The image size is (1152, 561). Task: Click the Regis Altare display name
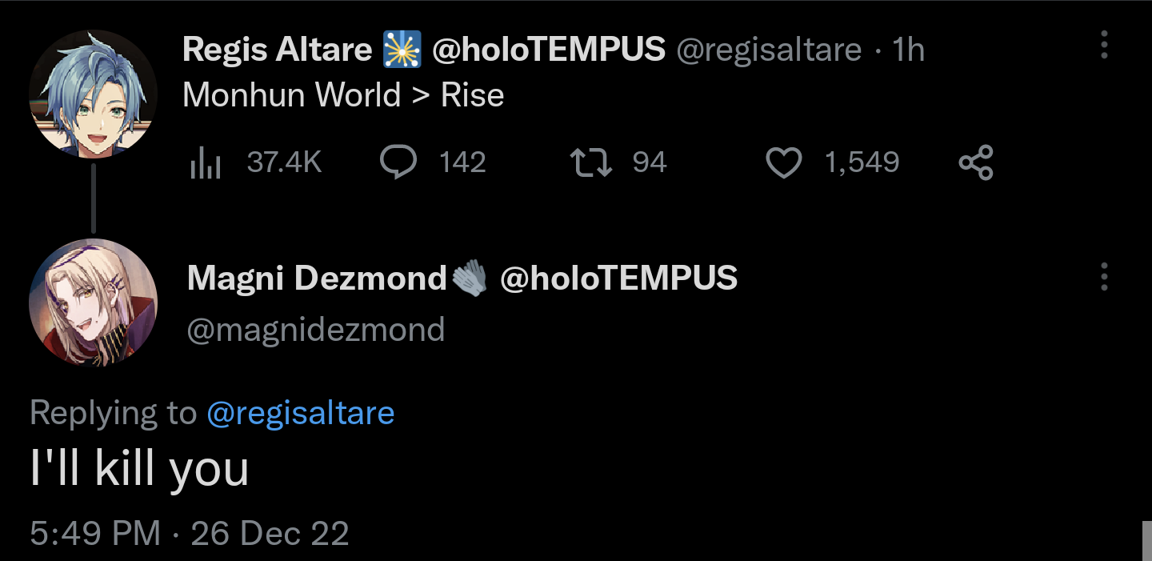(277, 50)
